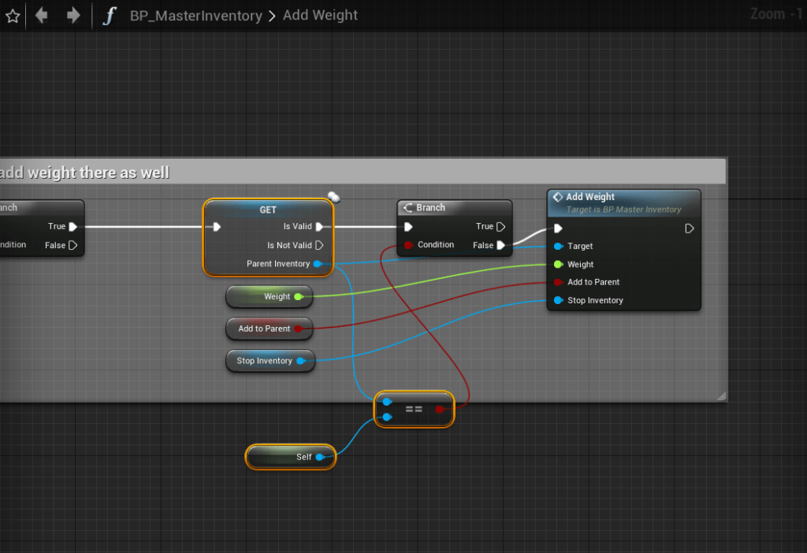
Task: Click the function f icon in breadcrumb
Action: (x=110, y=16)
